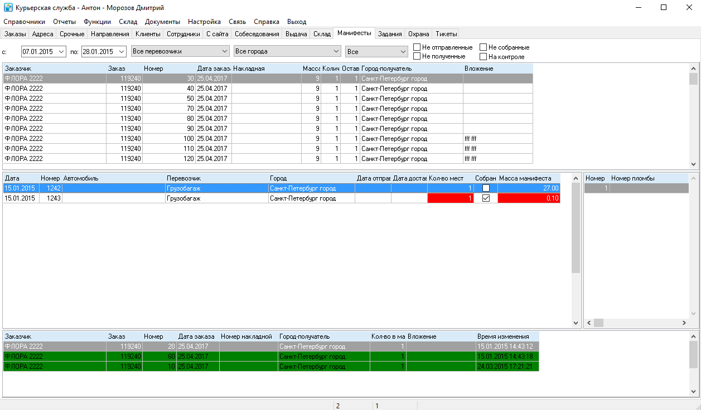Viewport: 701px width, 410px height.
Task: Switch to the "Выдача" tab
Action: click(296, 34)
